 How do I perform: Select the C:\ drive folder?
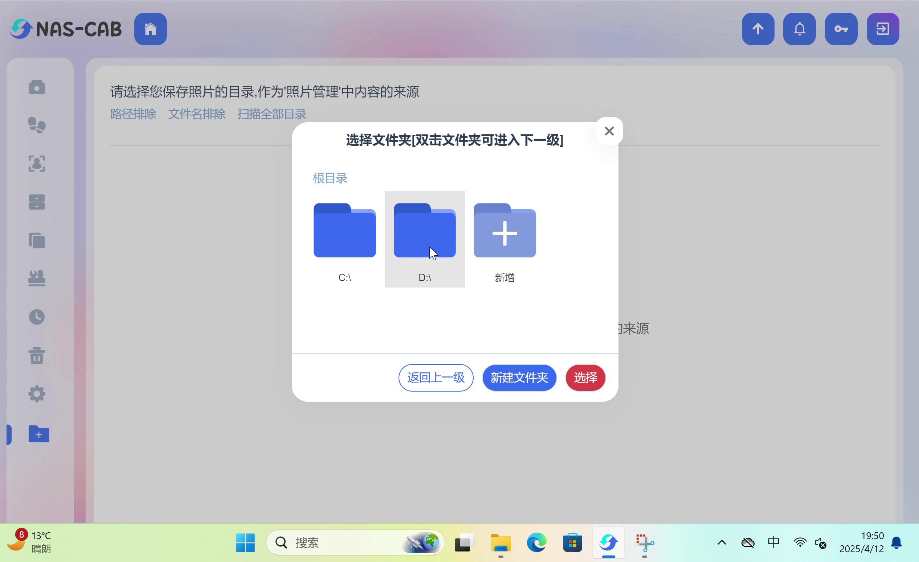[x=344, y=239]
